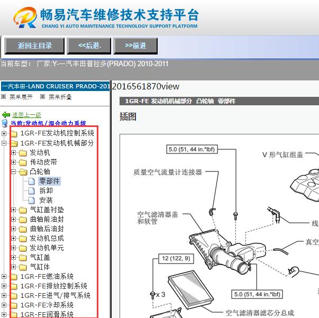Viewport: 319px width, 318px height.
Task: Select the 零部件 document
Action: [x=49, y=181]
